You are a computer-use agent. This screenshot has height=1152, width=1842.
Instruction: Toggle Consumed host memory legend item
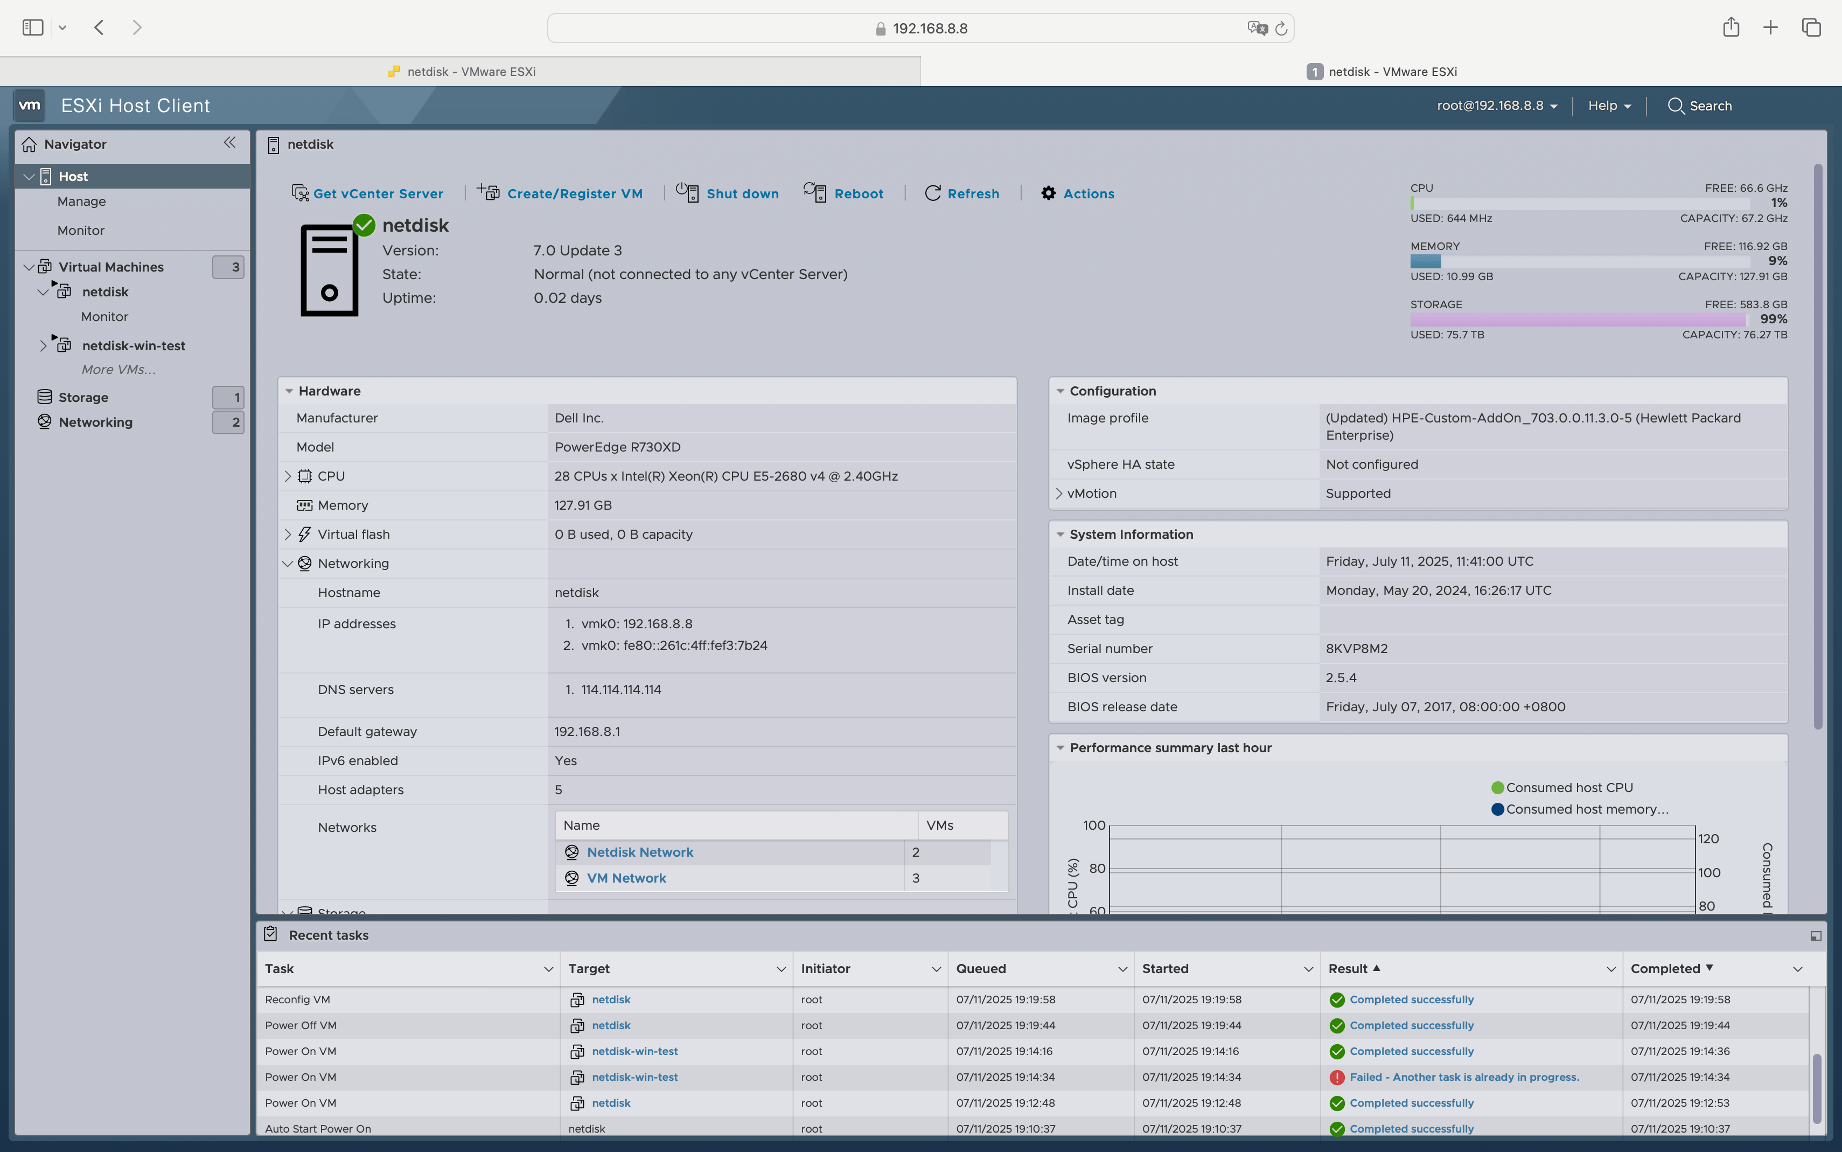[1579, 809]
